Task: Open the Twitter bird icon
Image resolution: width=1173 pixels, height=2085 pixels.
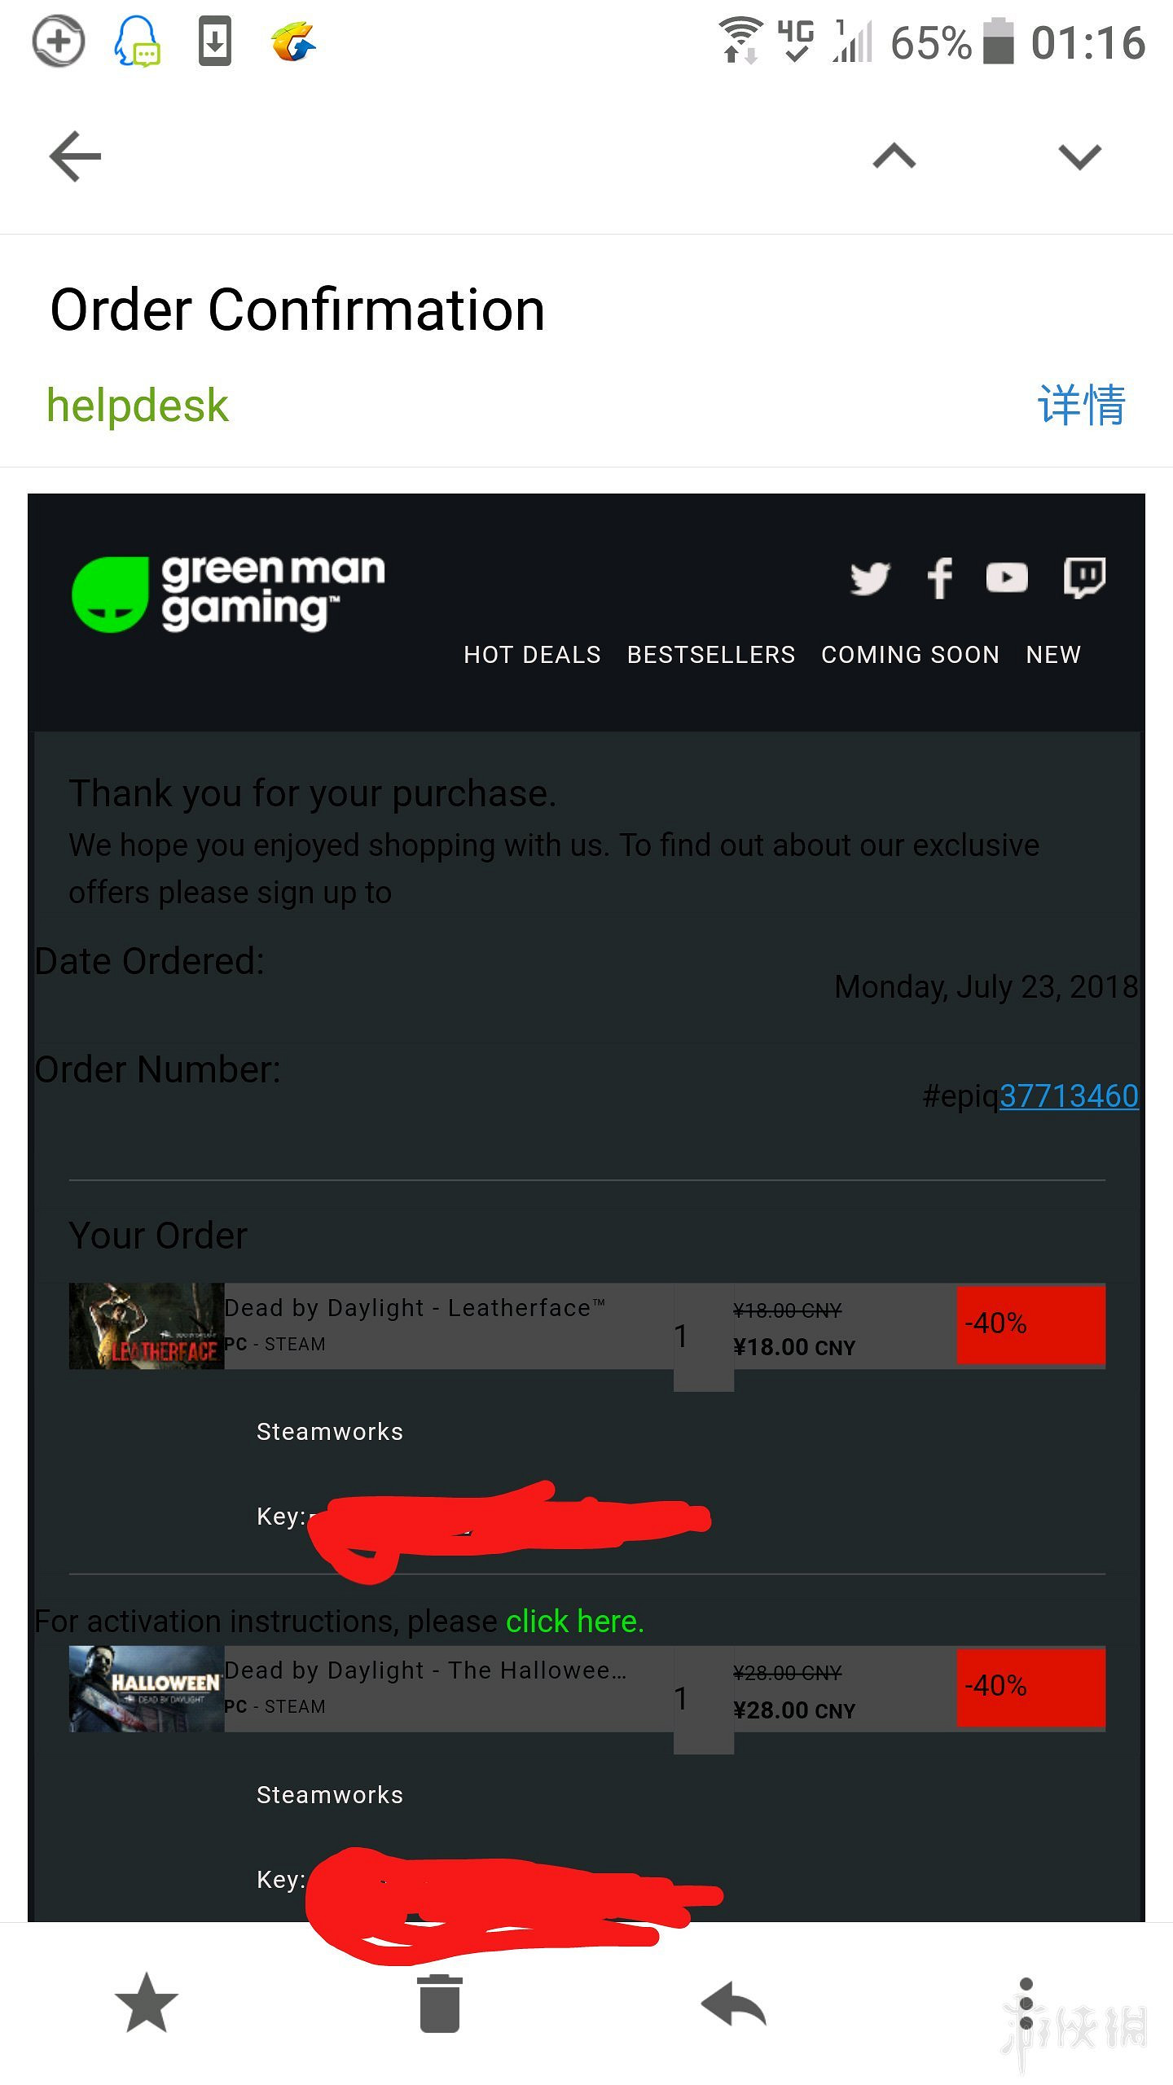Action: pos(870,579)
